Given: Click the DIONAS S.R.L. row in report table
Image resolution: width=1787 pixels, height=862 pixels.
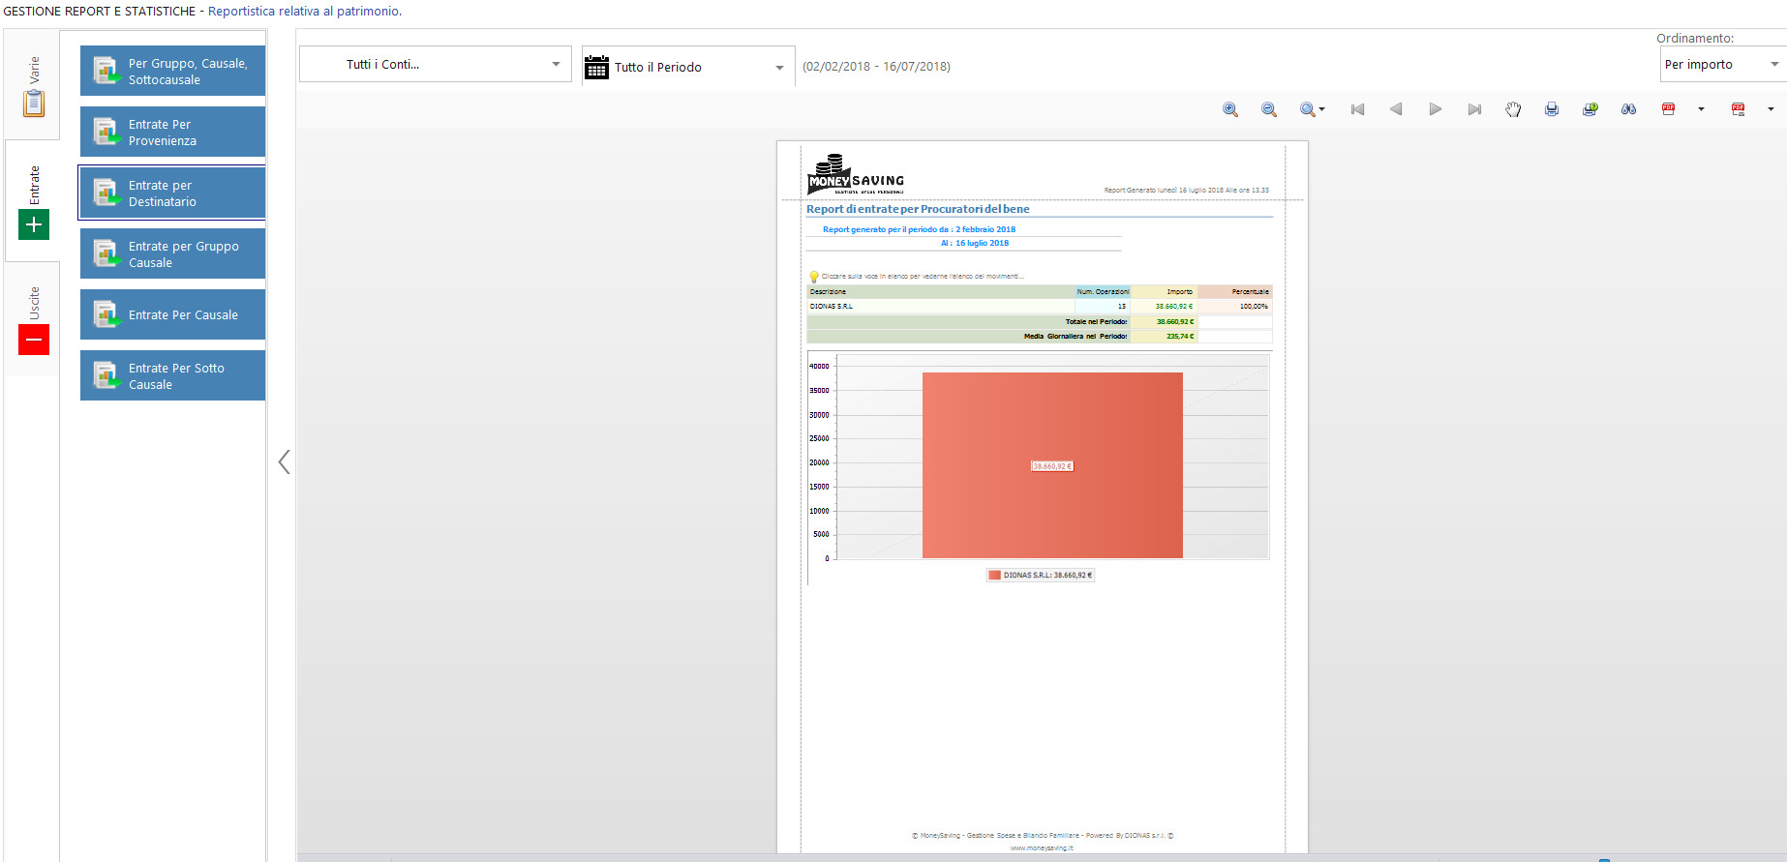Looking at the screenshot, I should [1039, 306].
